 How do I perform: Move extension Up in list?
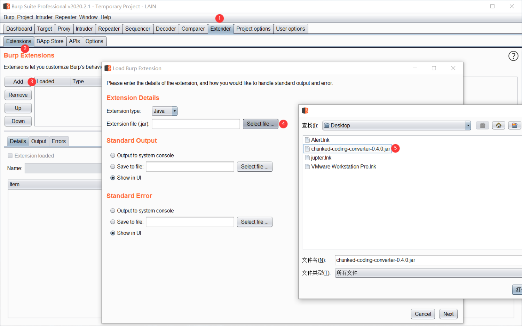18,108
